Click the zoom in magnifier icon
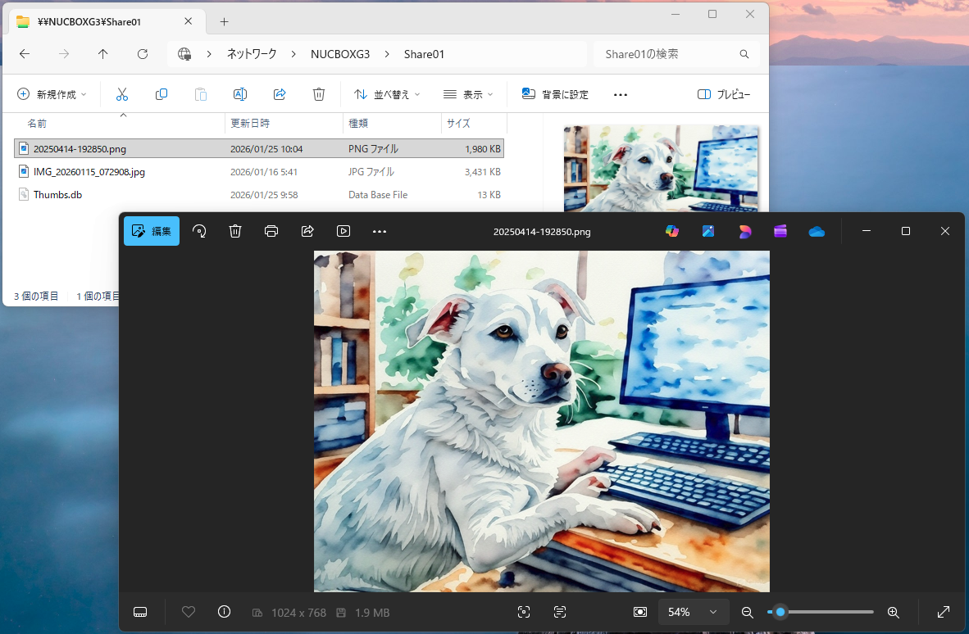 (894, 612)
